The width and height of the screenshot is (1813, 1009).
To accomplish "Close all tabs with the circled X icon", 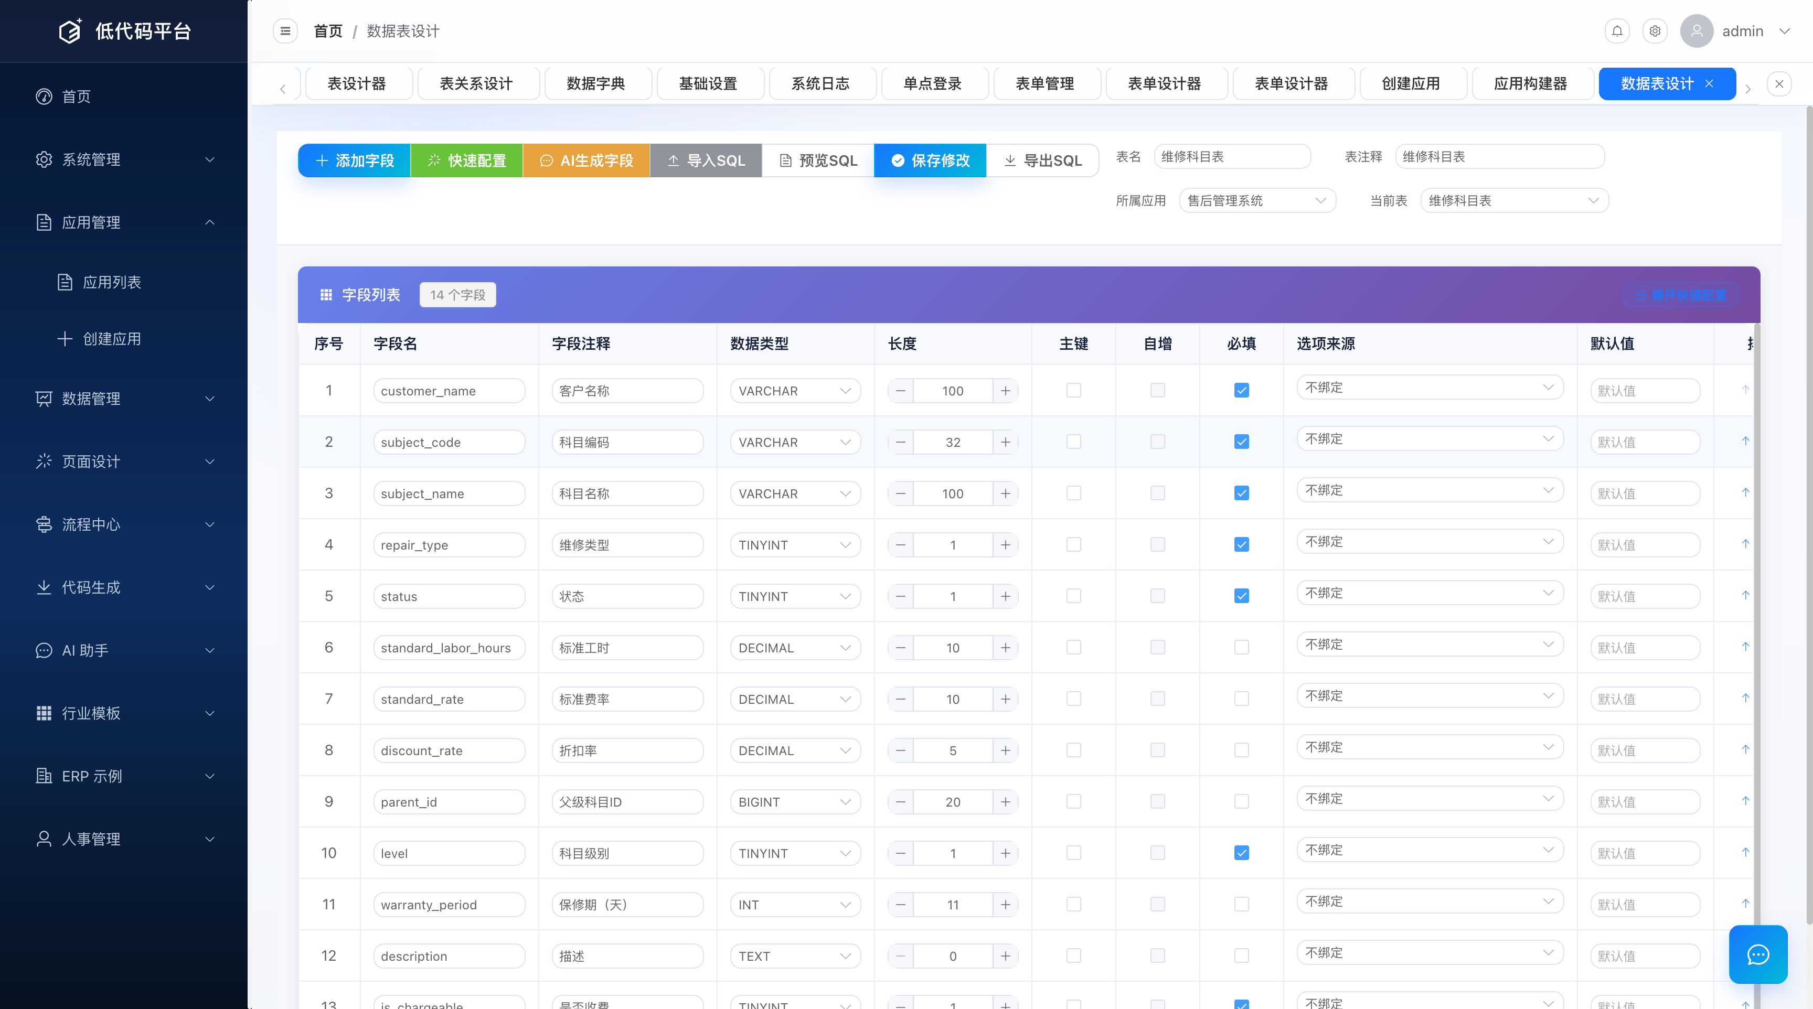I will (1779, 84).
